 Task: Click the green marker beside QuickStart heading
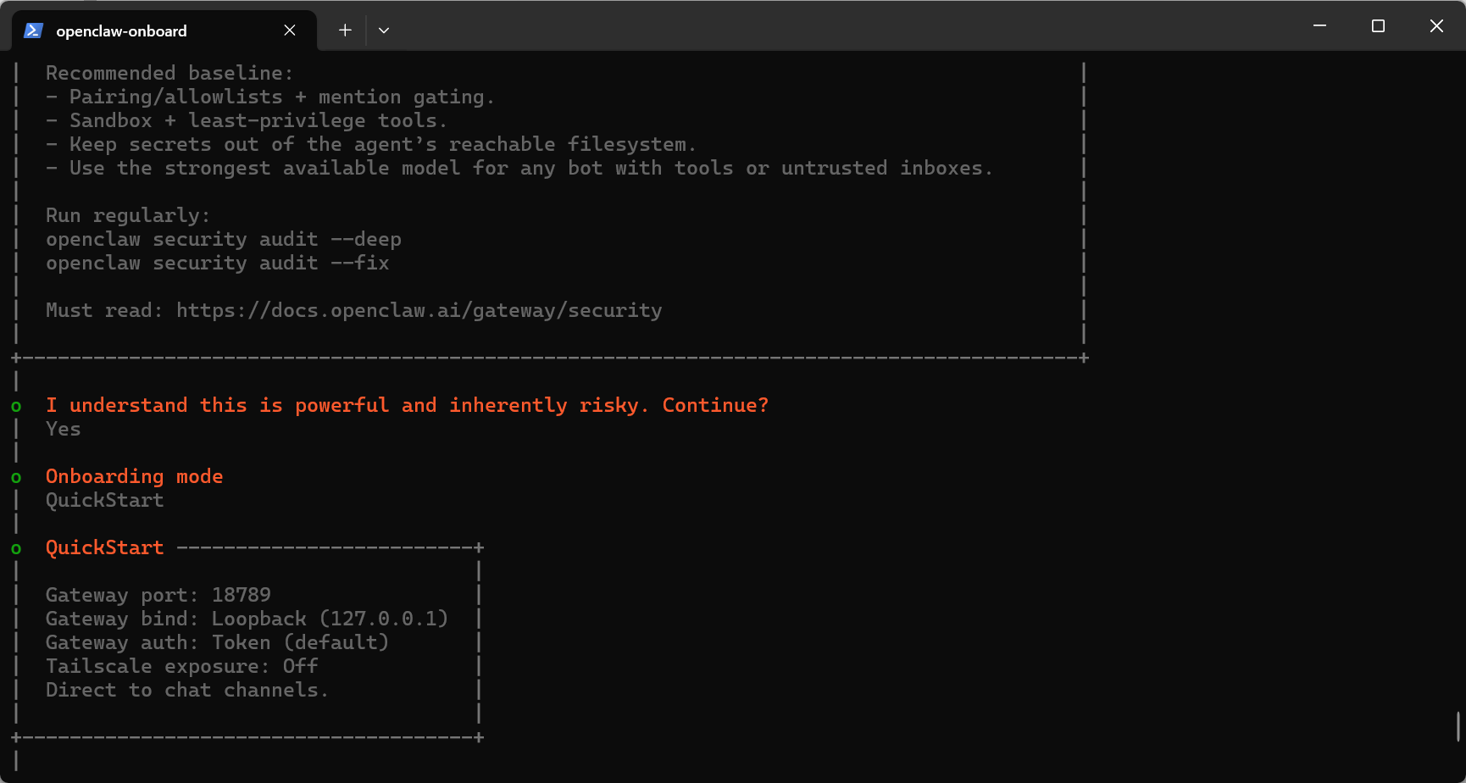coord(16,548)
